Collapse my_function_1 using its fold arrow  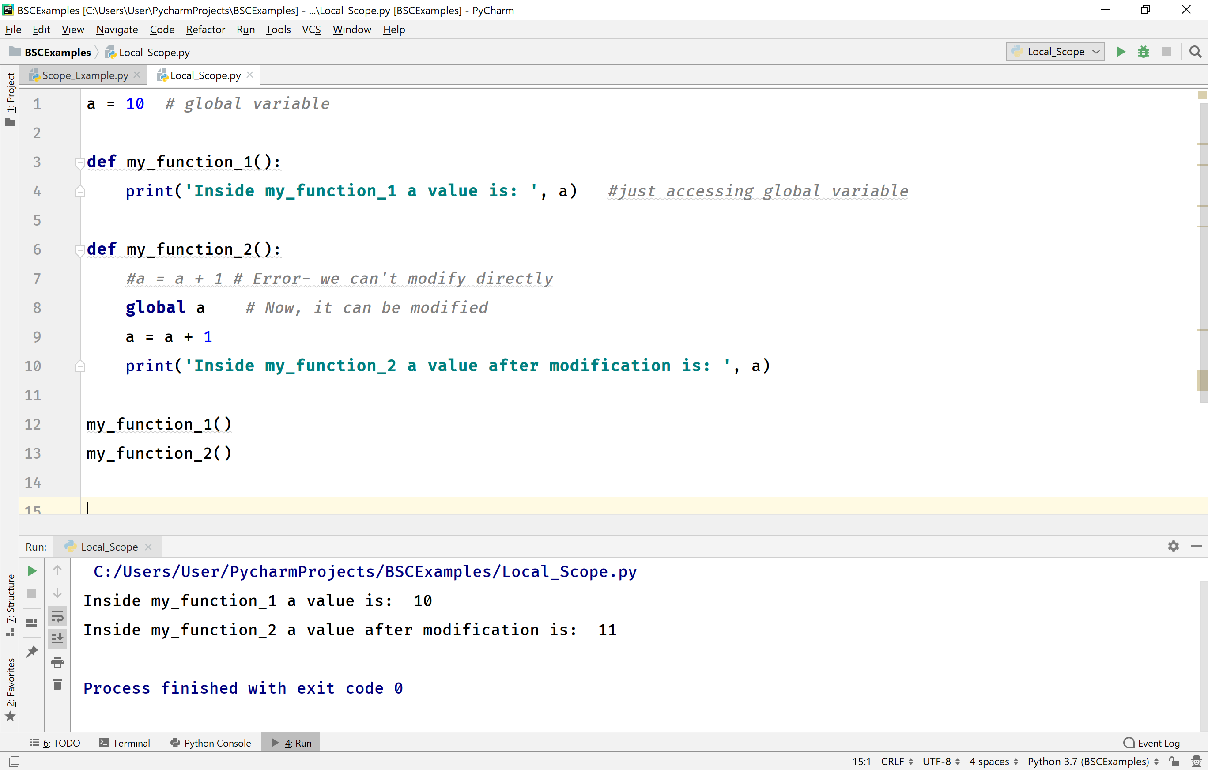tap(80, 162)
